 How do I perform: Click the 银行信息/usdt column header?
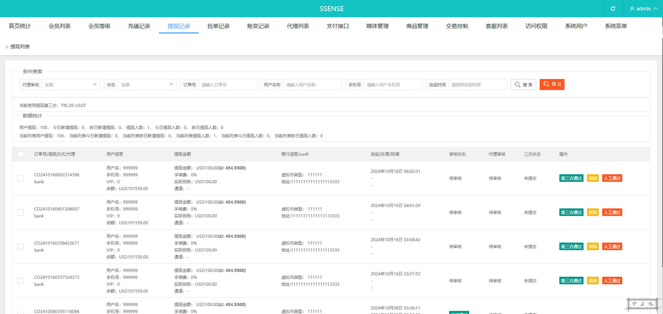tap(295, 154)
